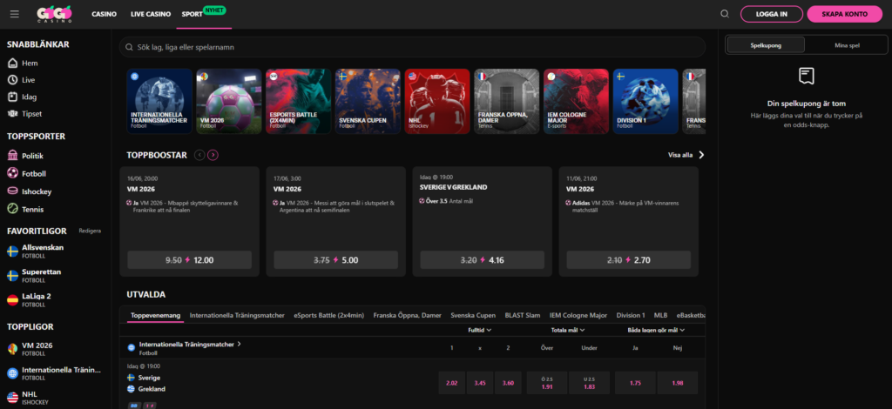Open Båda lagen gör mål dropdown

point(656,330)
